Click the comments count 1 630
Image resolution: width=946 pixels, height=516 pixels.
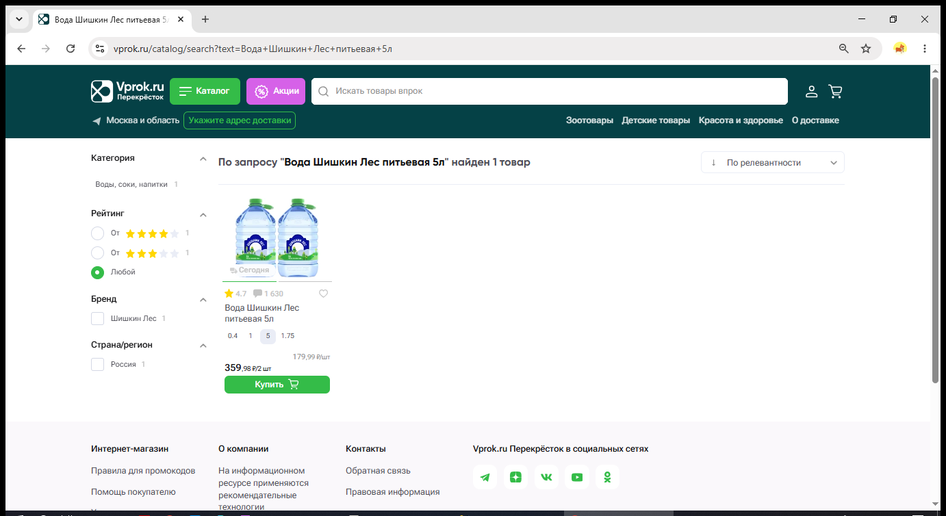[268, 294]
